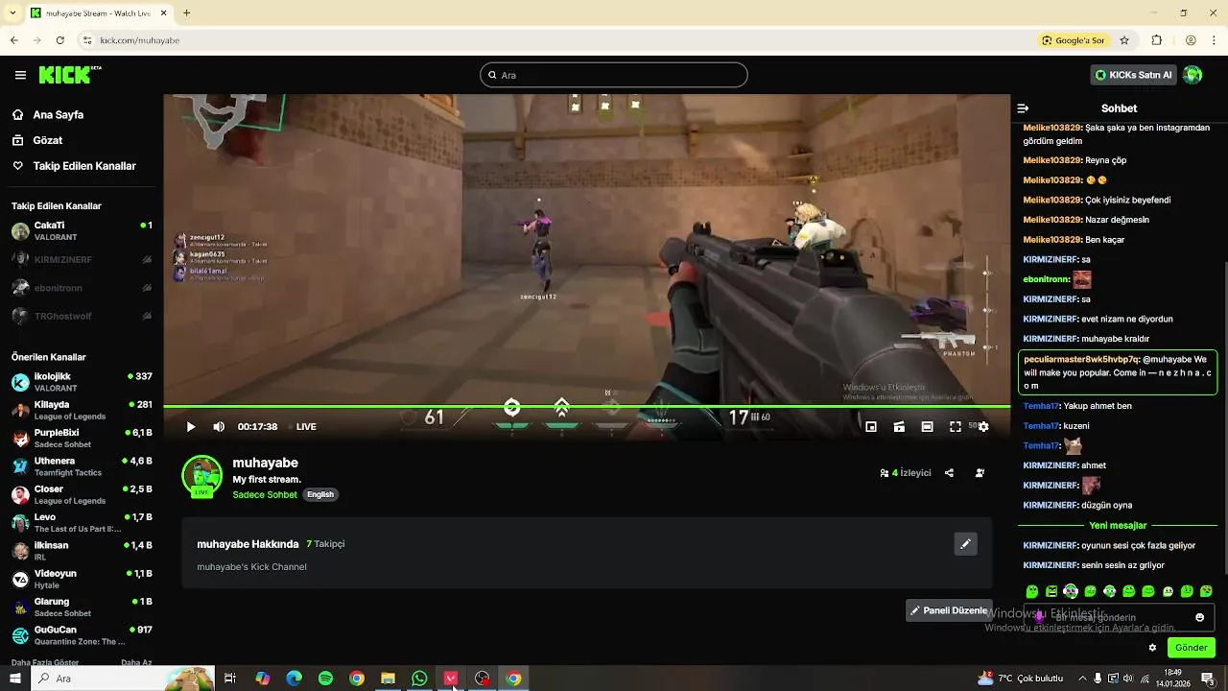Collapse list with Daha Az
Image resolution: width=1228 pixels, height=691 pixels.
click(x=136, y=662)
